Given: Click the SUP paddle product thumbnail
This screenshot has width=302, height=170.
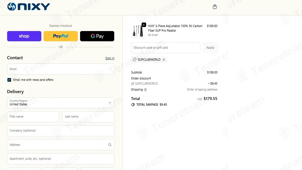Looking at the screenshot, I should [x=138, y=31].
